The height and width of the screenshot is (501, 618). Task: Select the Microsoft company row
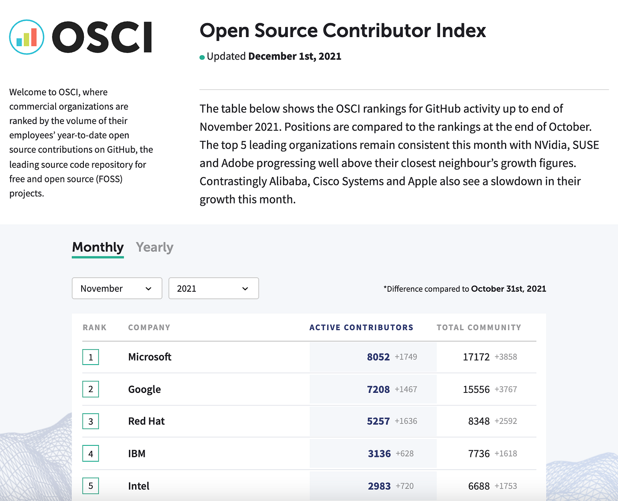(x=150, y=357)
